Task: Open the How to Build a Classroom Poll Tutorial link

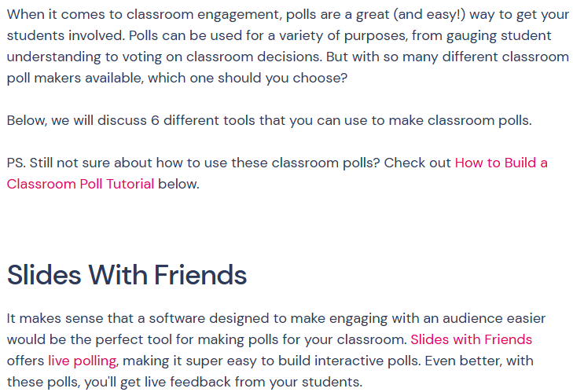Action: pyautogui.click(x=501, y=163)
